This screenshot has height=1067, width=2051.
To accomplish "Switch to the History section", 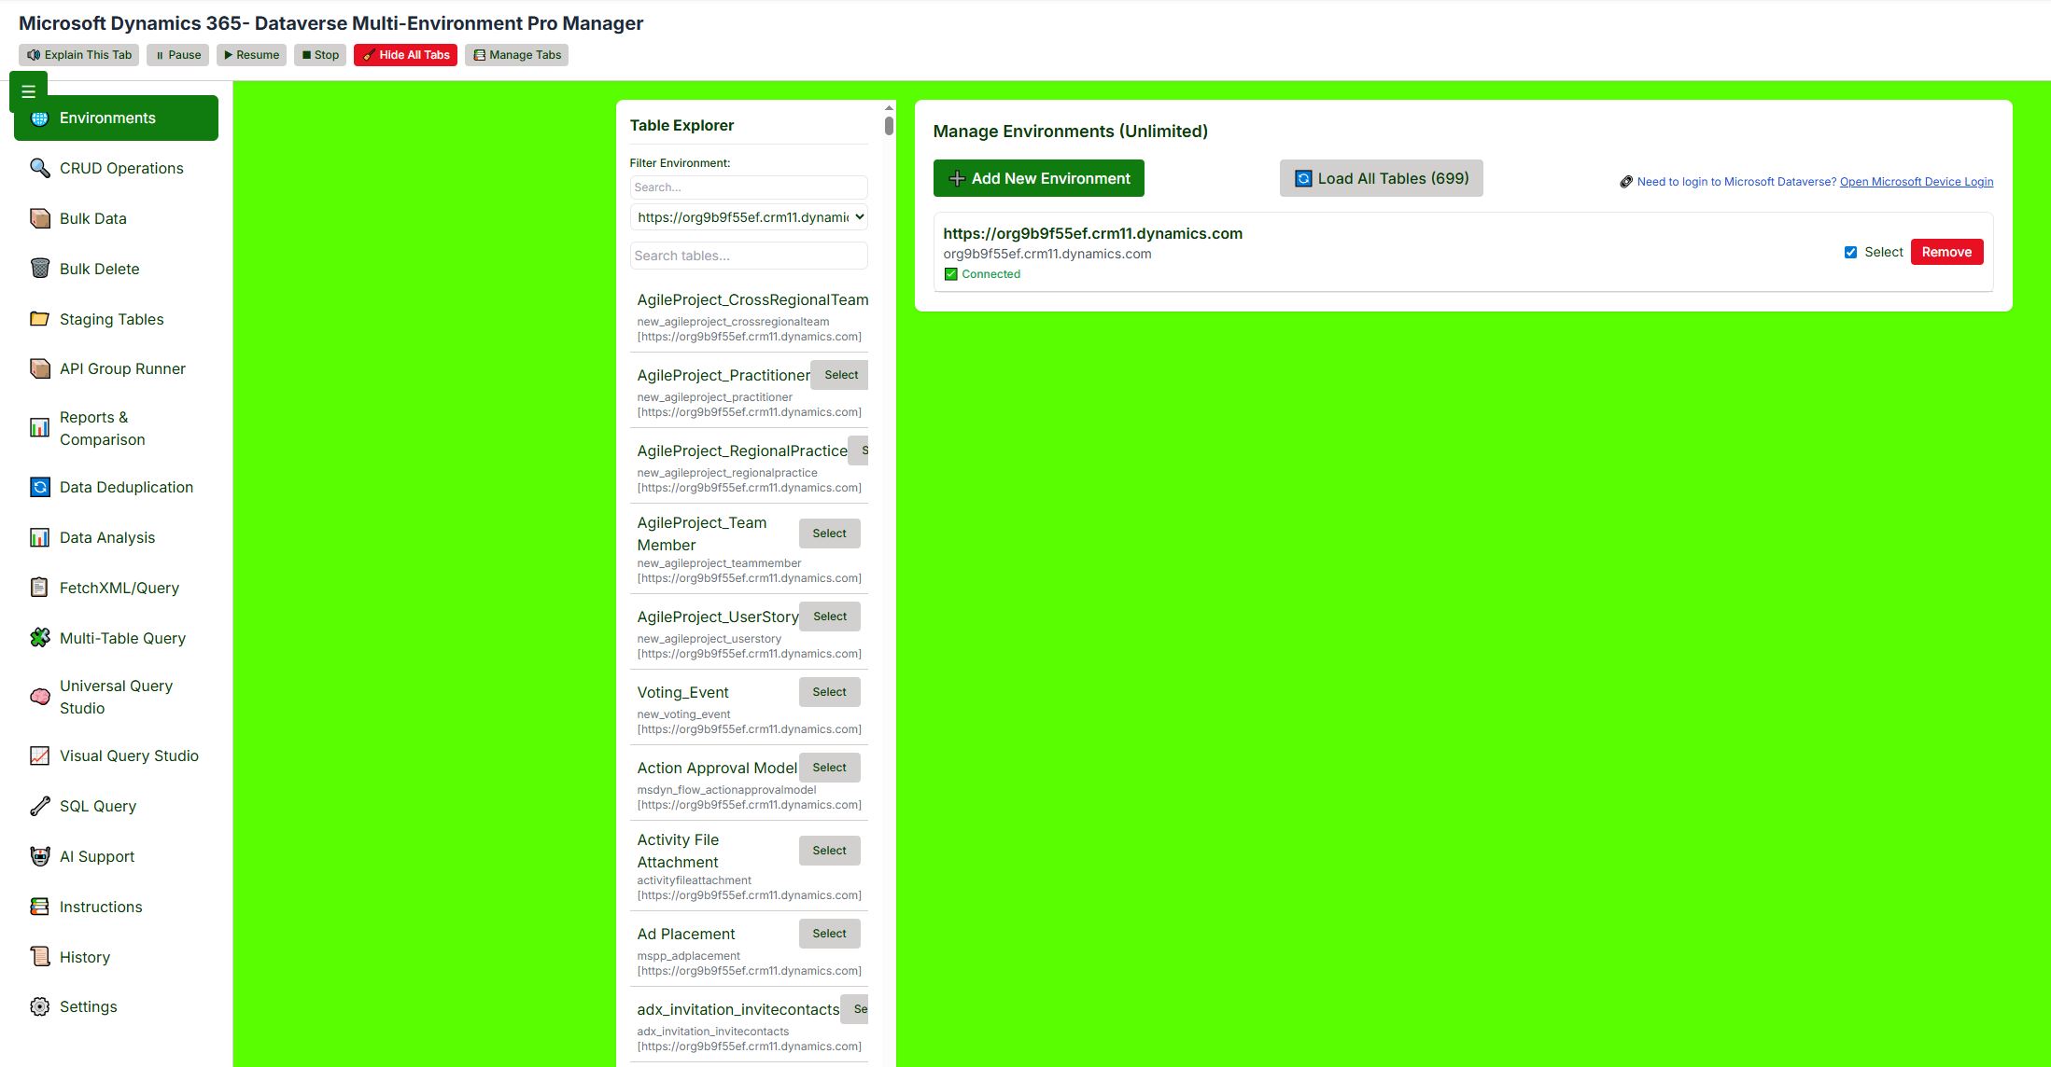I will tap(85, 956).
